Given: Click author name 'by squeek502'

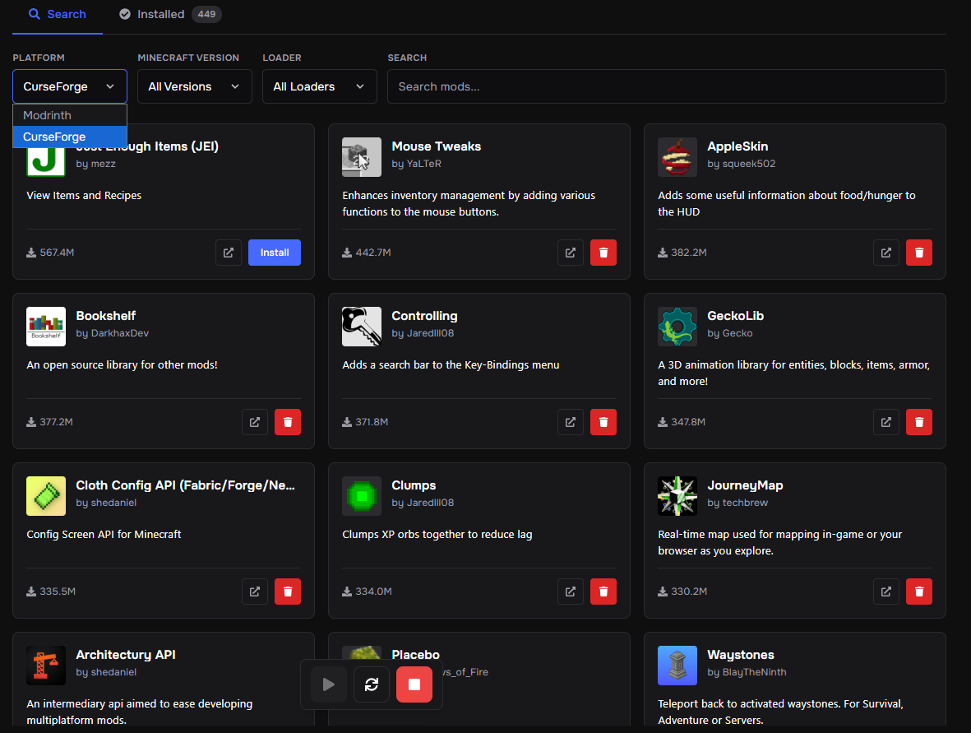Looking at the screenshot, I should 742,164.
